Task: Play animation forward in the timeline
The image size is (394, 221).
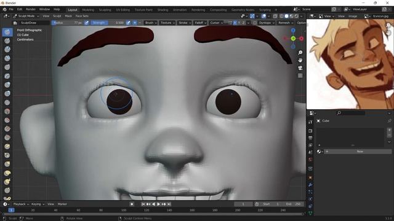Action: coord(159,204)
